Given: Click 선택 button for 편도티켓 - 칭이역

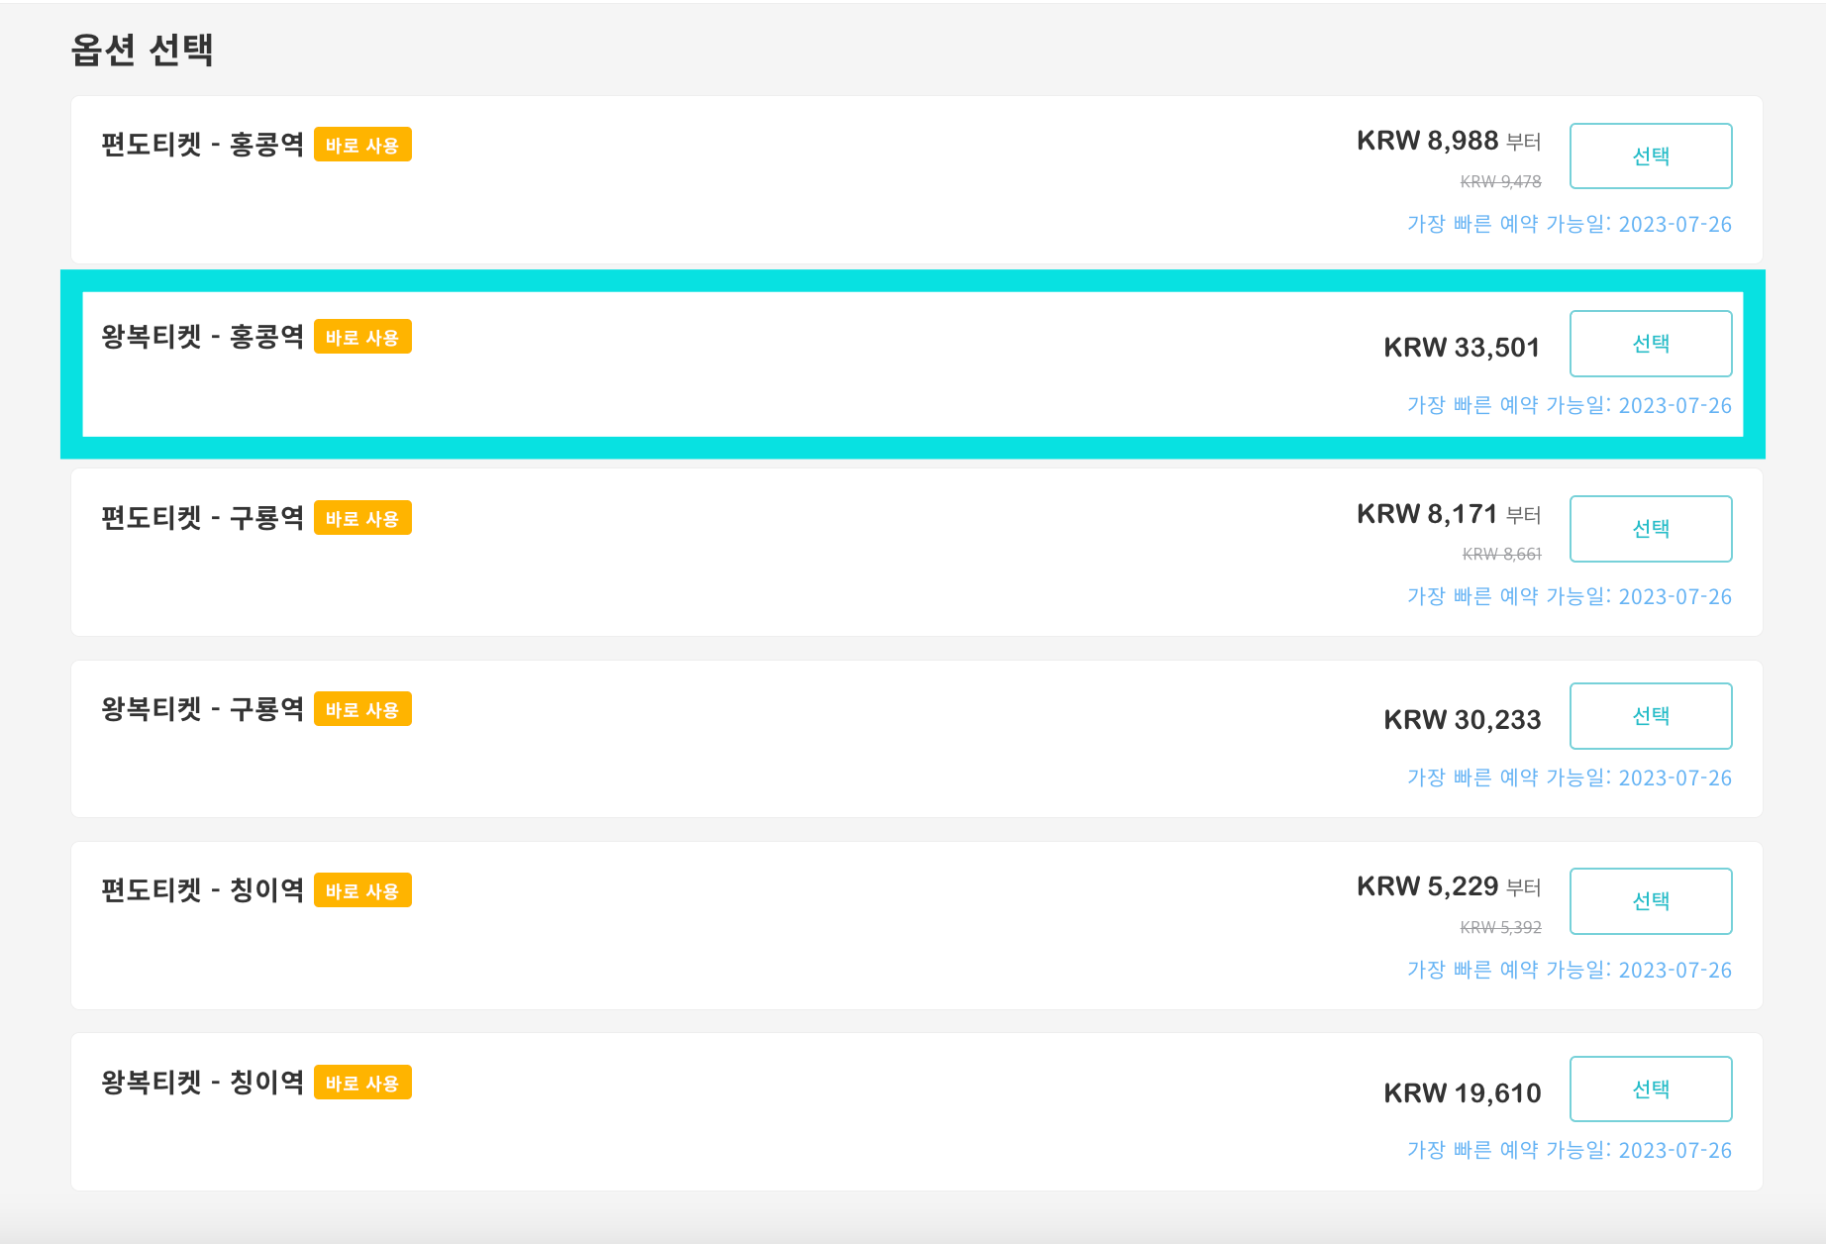Looking at the screenshot, I should point(1651,901).
